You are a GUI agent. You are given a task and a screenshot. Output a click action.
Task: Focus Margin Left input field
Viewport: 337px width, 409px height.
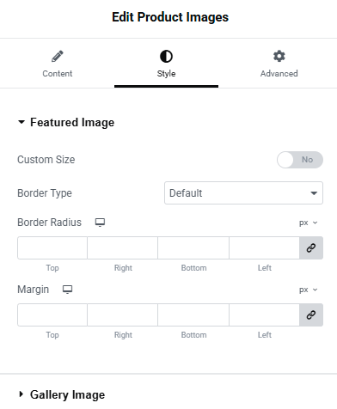click(264, 314)
